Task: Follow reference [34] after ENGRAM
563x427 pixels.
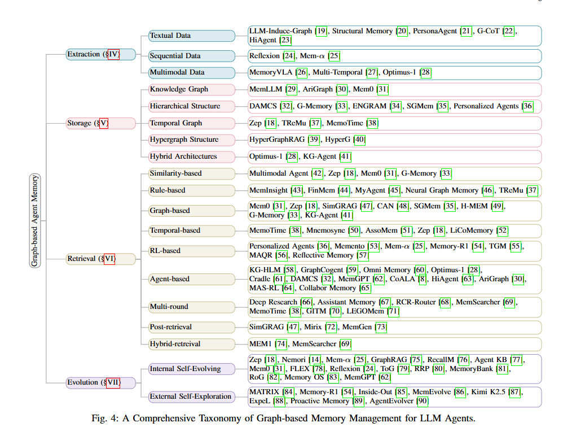Action: (x=396, y=106)
